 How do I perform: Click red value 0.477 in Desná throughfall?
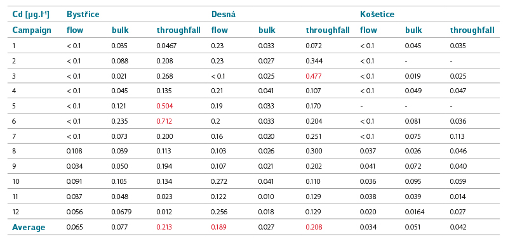click(x=314, y=76)
